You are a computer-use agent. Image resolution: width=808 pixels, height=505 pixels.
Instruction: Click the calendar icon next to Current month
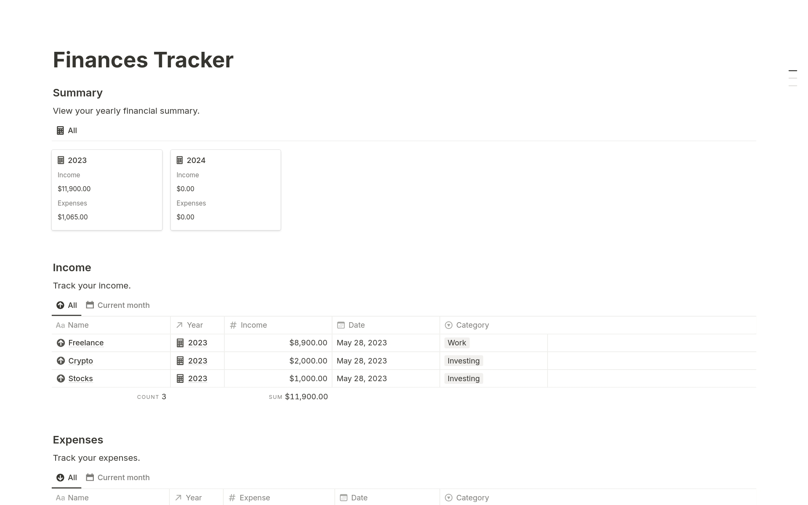[x=90, y=305]
